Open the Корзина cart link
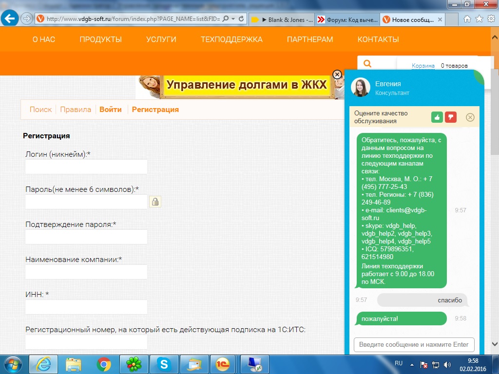This screenshot has height=374, width=499. (423, 66)
